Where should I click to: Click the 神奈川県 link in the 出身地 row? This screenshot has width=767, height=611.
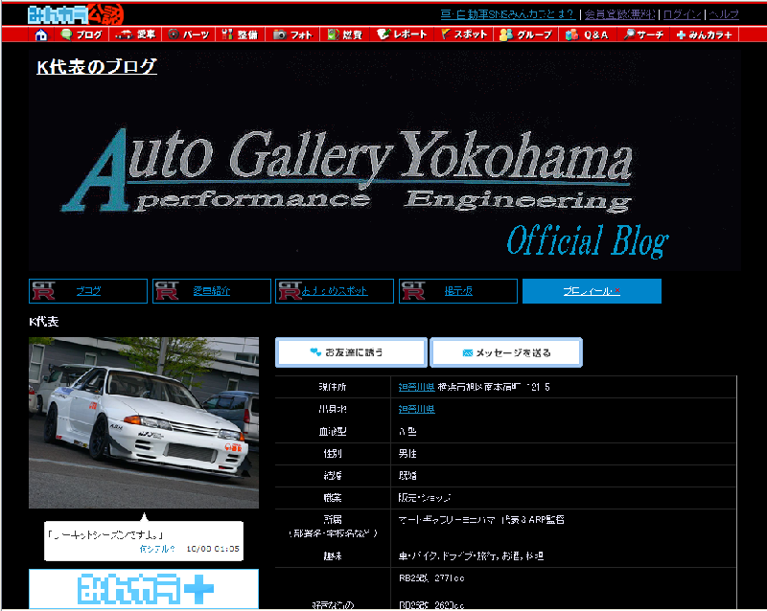(x=416, y=409)
